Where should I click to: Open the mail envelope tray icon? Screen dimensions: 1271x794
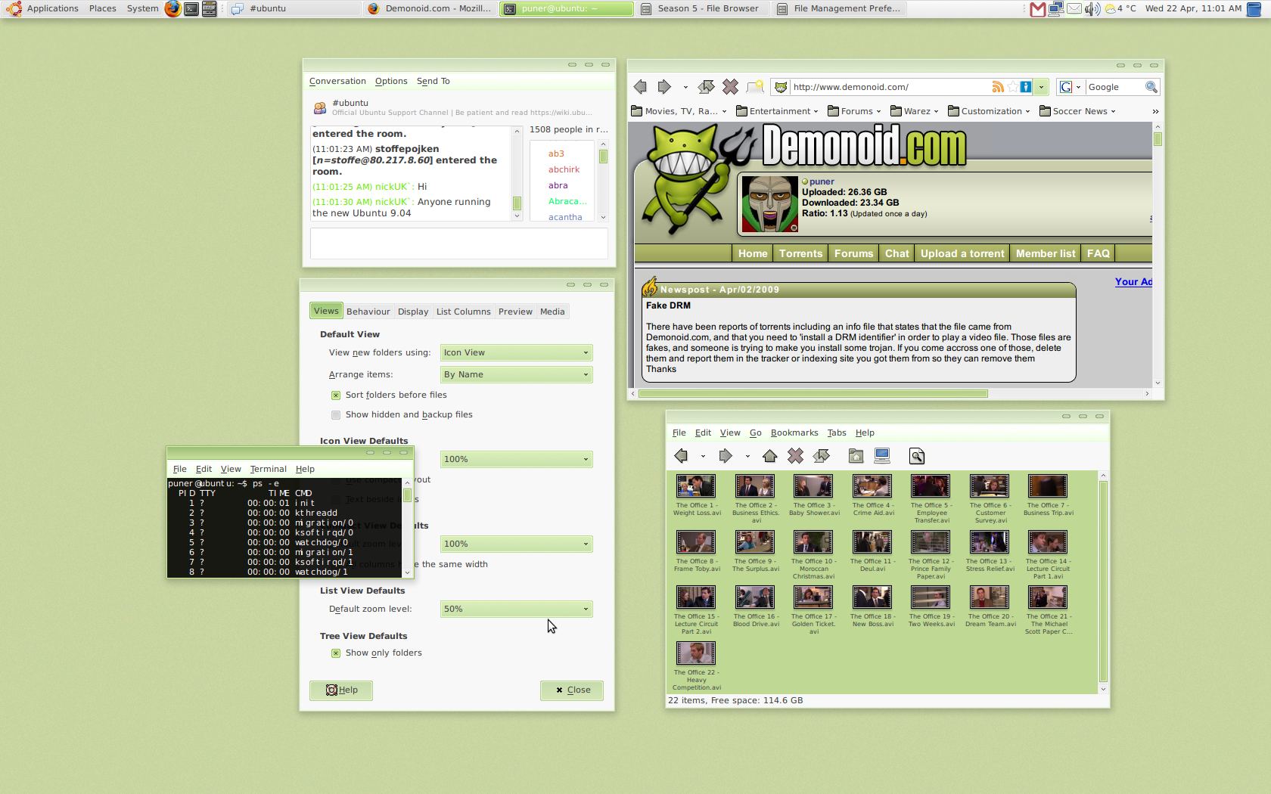point(1074,9)
